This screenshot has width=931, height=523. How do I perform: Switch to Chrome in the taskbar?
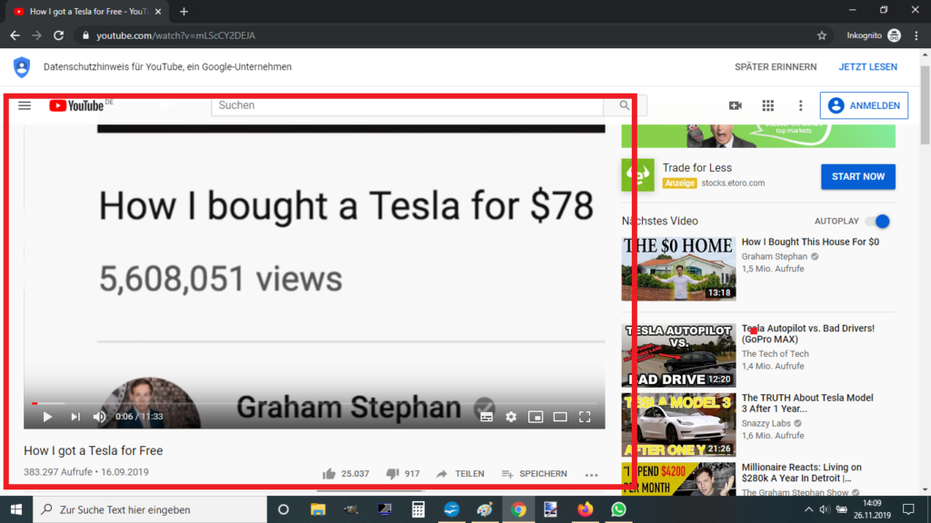518,509
